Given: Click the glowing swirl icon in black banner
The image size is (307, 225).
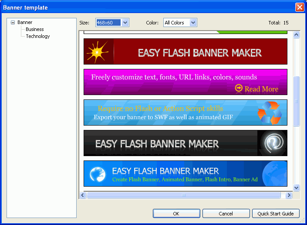Looking at the screenshot, I should [274, 143].
